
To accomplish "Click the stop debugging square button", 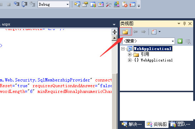I will pyautogui.click(x=9, y=5).
